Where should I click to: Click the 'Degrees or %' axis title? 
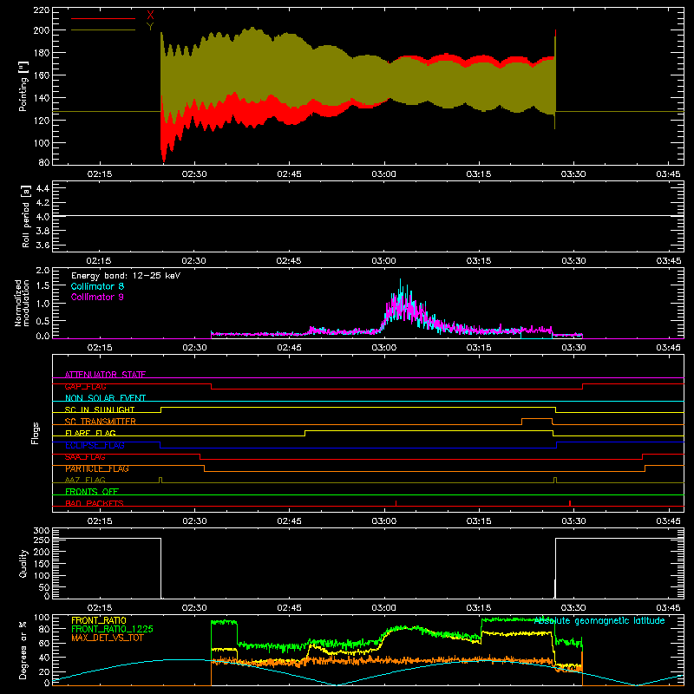[23, 651]
